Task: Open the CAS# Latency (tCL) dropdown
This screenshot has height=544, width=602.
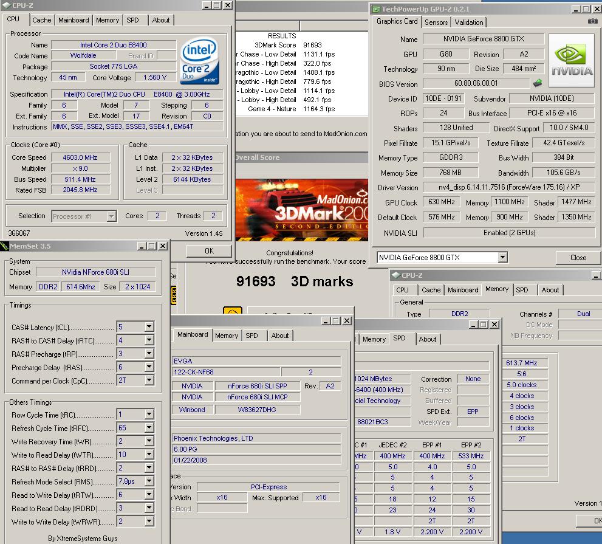Action: click(x=149, y=327)
